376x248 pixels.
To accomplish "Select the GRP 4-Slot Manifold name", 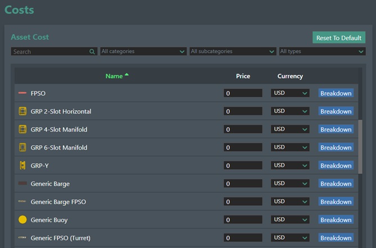I will pos(59,129).
